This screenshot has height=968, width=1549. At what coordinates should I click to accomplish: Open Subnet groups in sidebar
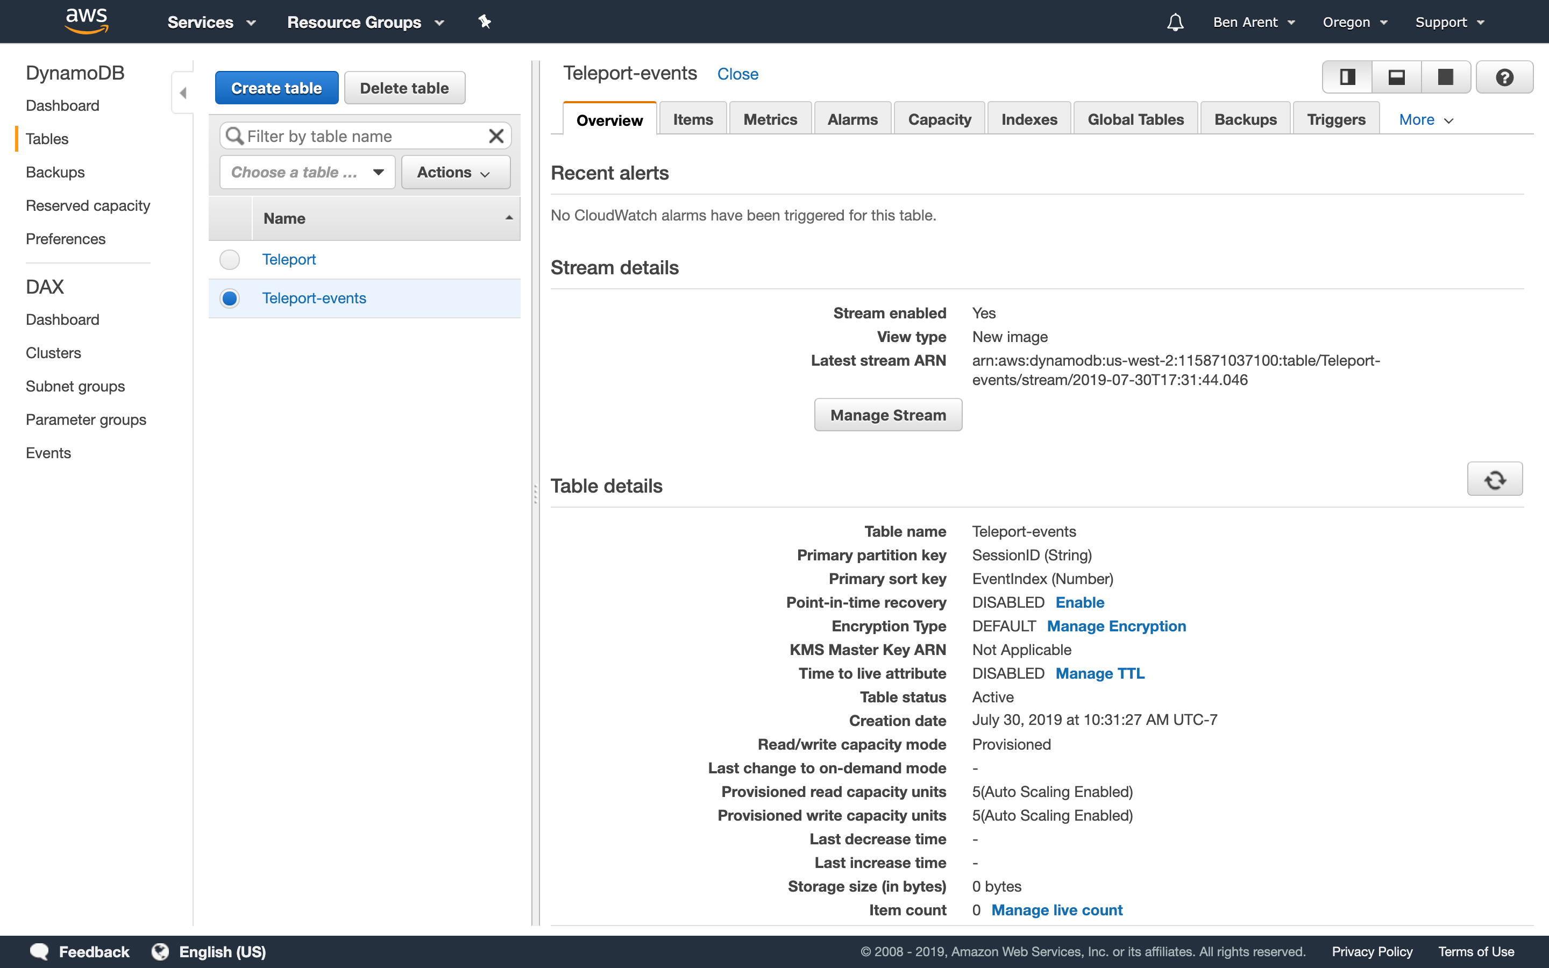75,386
